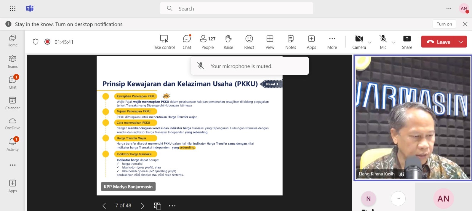Expand the Camera options chevron

tap(369, 42)
